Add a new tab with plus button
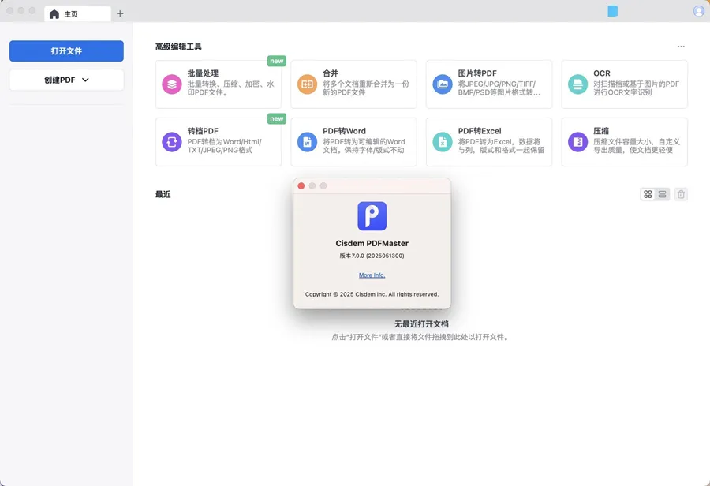 pyautogui.click(x=120, y=13)
